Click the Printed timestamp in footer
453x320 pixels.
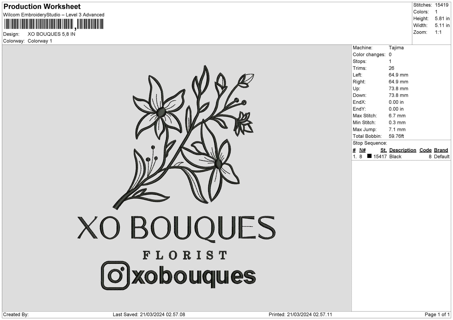[x=300, y=315]
